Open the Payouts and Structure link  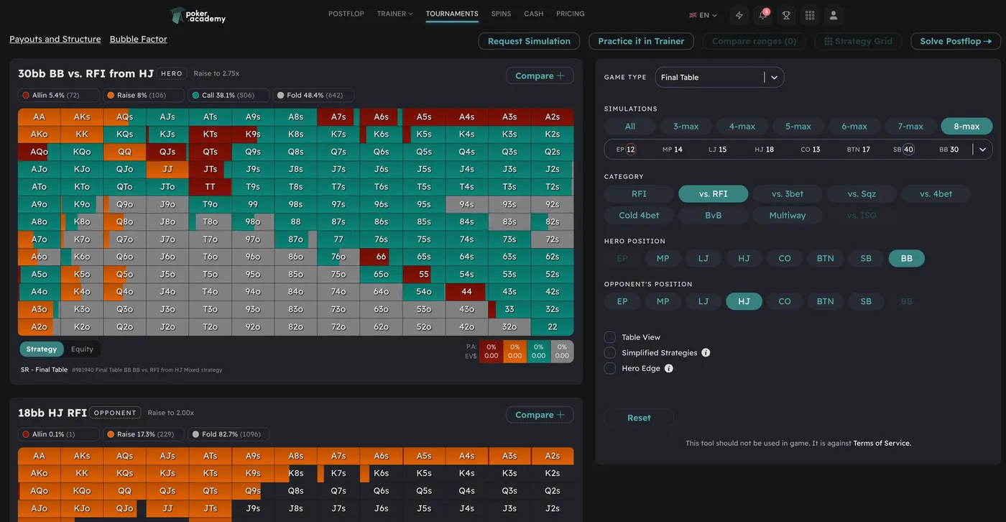pyautogui.click(x=55, y=40)
